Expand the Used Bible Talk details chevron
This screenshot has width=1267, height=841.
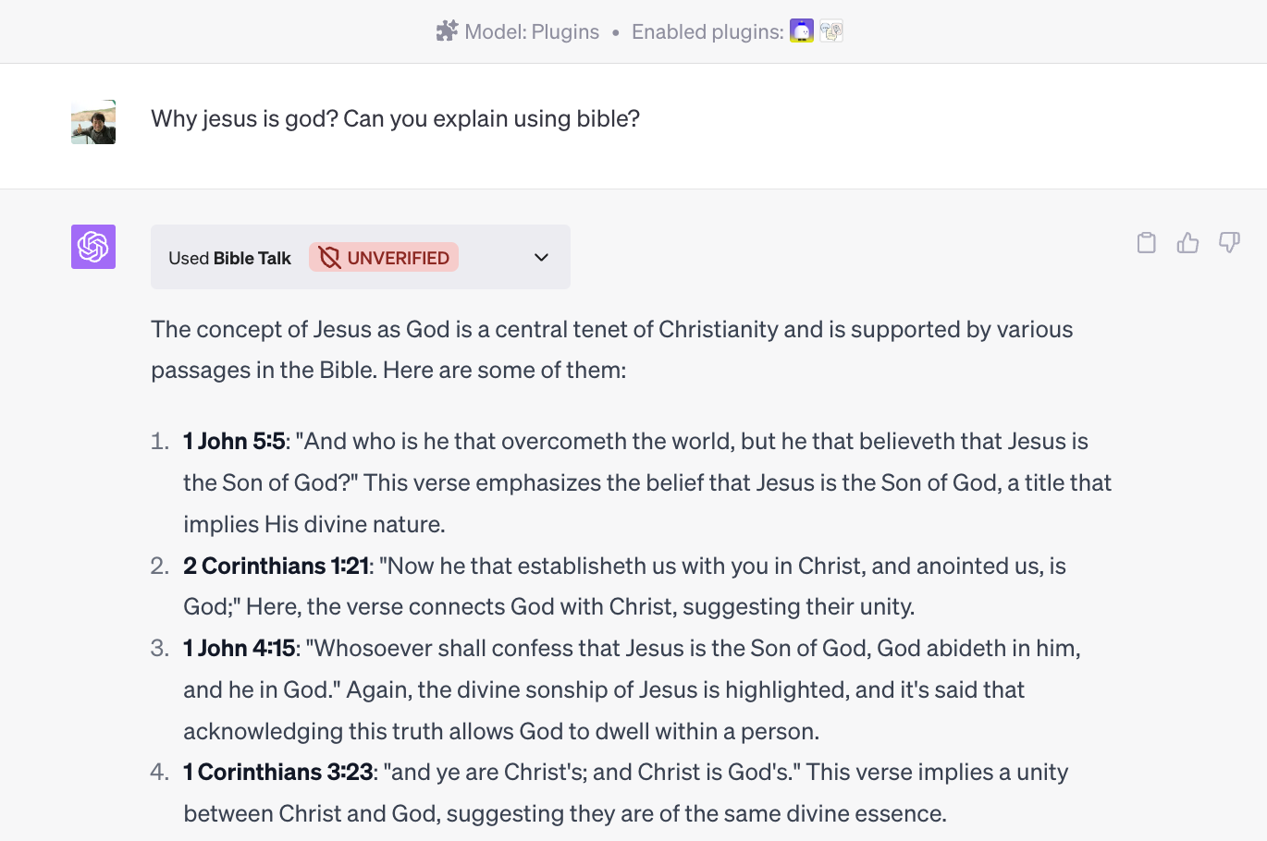click(x=541, y=257)
